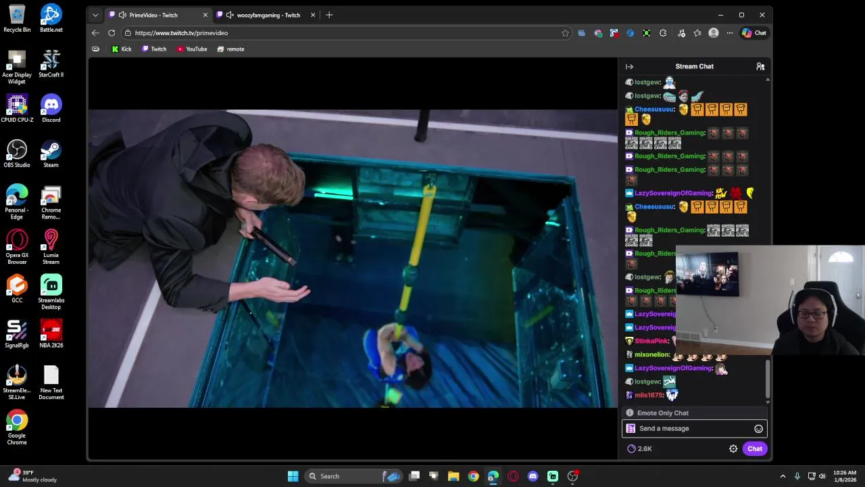Click the green screenshot extension icon

(647, 32)
